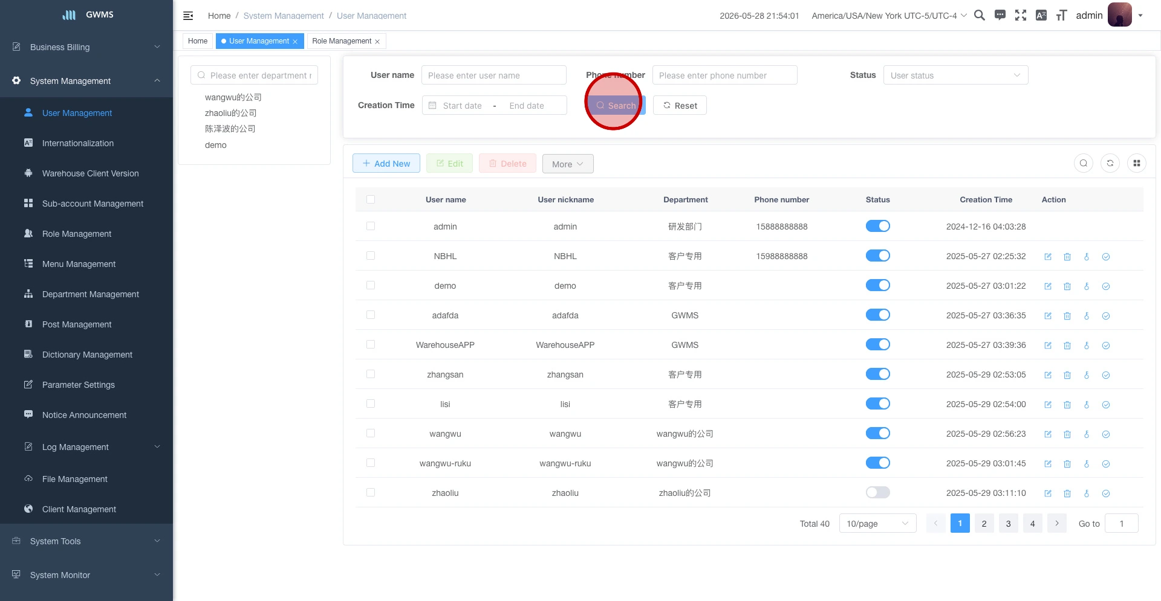Check the box for the admin row
Screen dimensions: 1161x601
click(371, 226)
